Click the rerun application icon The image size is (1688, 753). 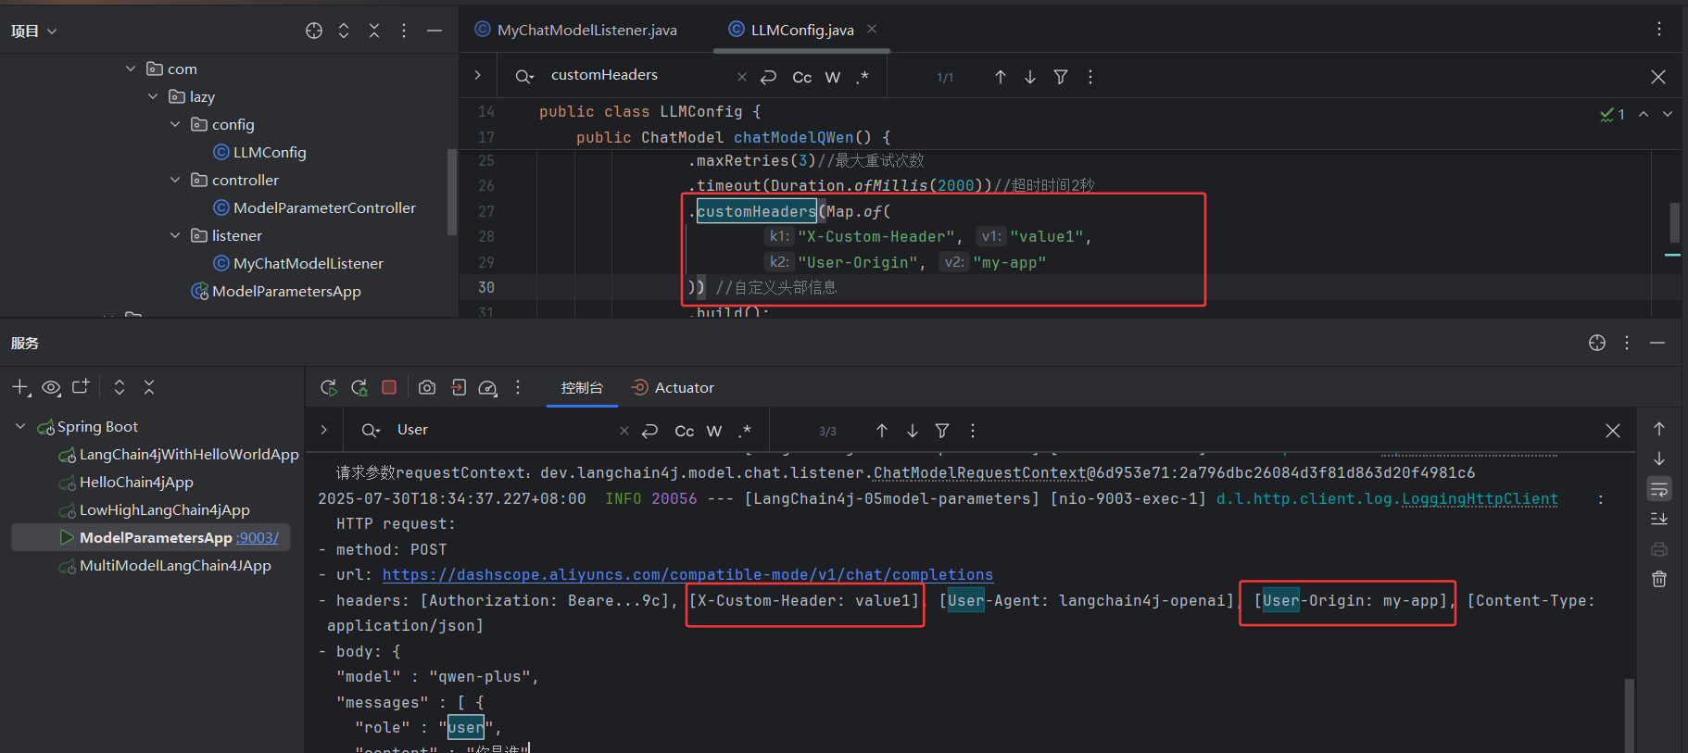tap(328, 387)
